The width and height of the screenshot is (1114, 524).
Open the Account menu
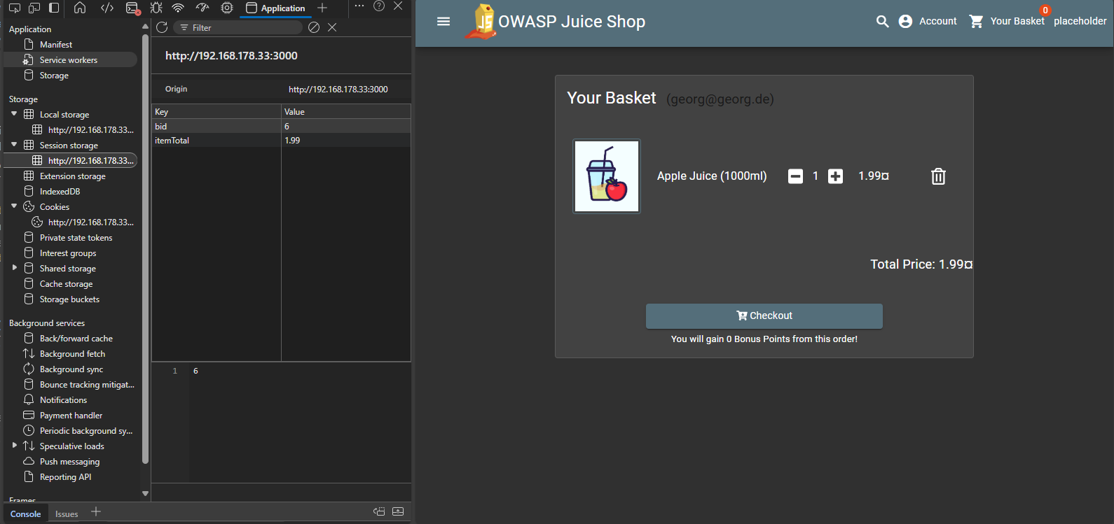(928, 22)
